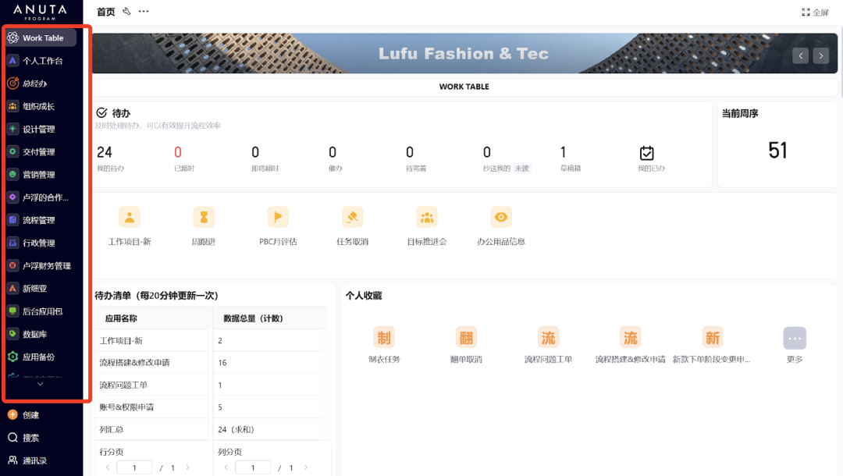Screen dimensions: 843x476
Task: Switch to 全屏 fullscreen mode
Action: coord(815,12)
